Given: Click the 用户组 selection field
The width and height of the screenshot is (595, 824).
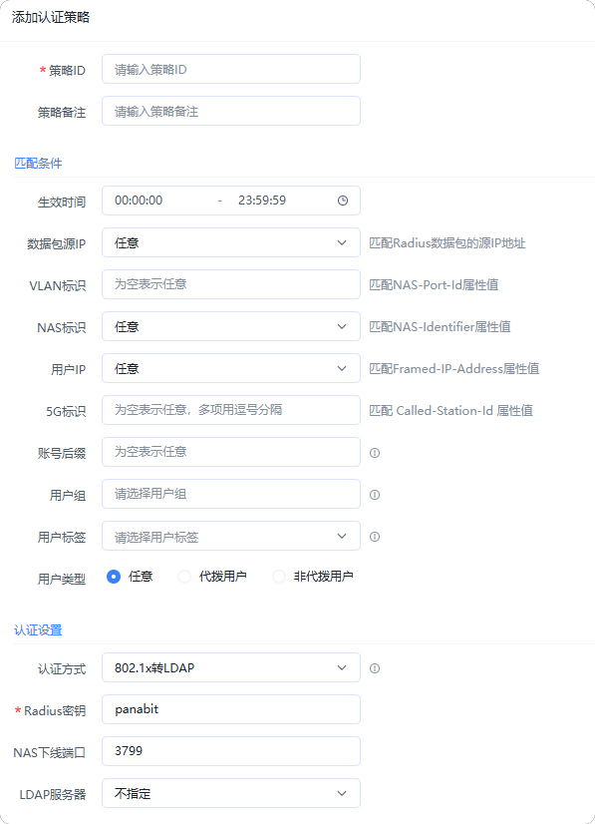Looking at the screenshot, I should [x=231, y=494].
